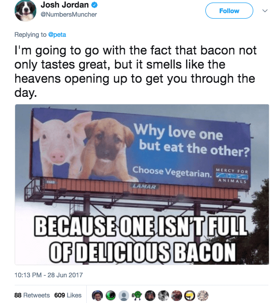Open the reddish-brown photo liker avatar
Image resolution: width=278 pixels, height=303 pixels.
177,295
